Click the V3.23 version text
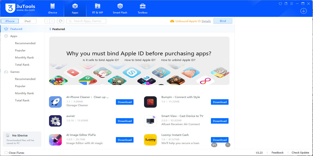Image resolution: width=313 pixels, height=156 pixels. click(259, 153)
